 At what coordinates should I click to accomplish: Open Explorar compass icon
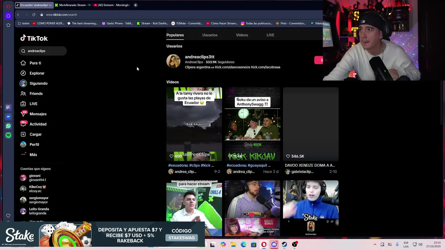23,73
